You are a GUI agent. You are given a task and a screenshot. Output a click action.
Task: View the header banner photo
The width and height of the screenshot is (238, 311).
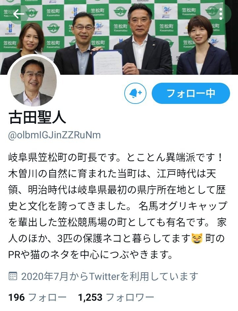(119, 37)
